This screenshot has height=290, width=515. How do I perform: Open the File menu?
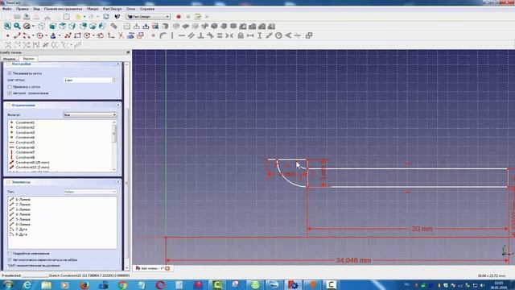[6, 9]
